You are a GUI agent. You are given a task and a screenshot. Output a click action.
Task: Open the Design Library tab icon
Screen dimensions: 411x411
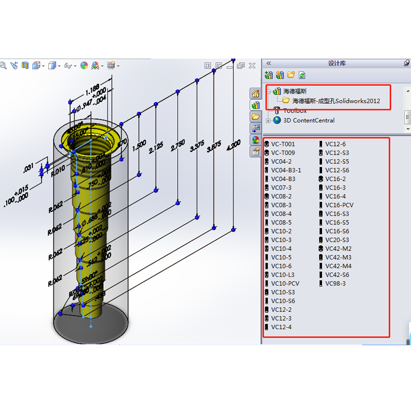click(255, 105)
